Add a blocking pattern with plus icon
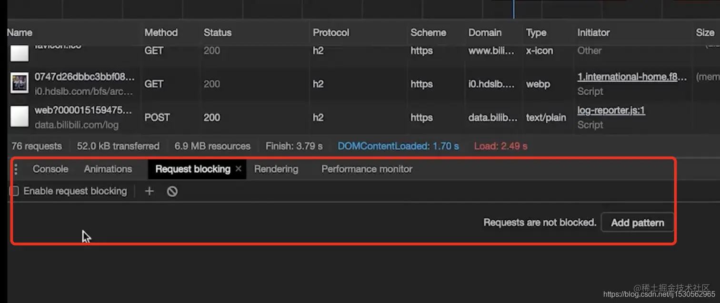This screenshot has height=303, width=720. tap(149, 191)
